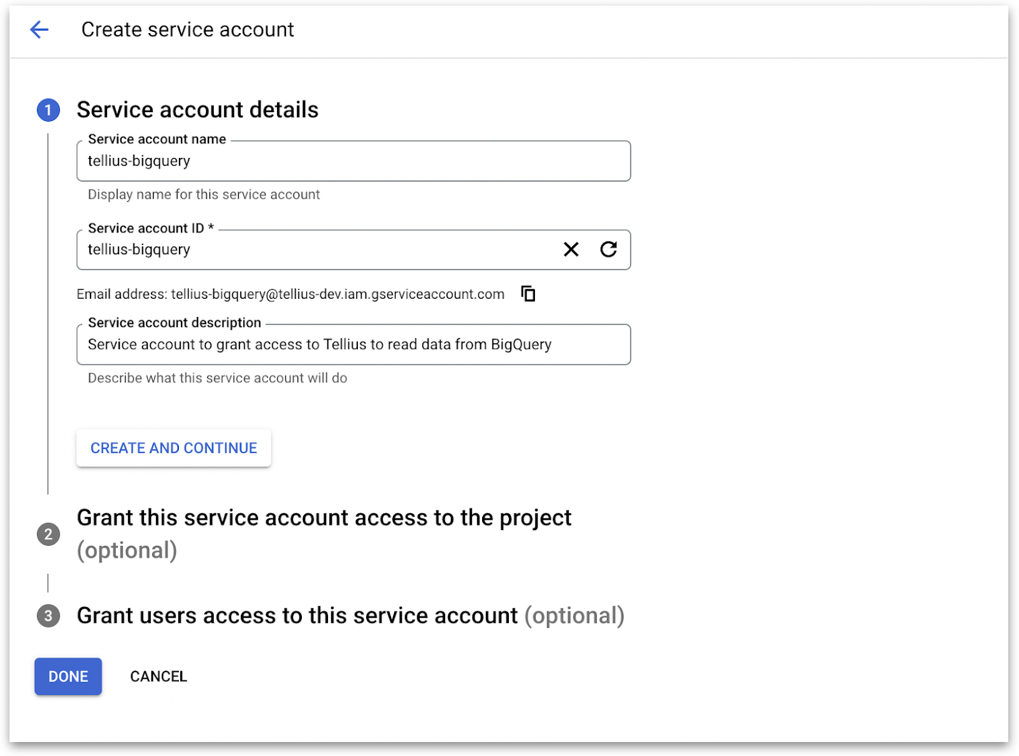
Task: Click the step 2 number badge
Action: [48, 534]
